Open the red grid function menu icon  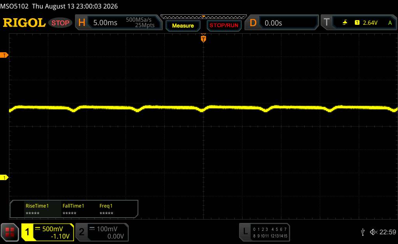point(10,232)
